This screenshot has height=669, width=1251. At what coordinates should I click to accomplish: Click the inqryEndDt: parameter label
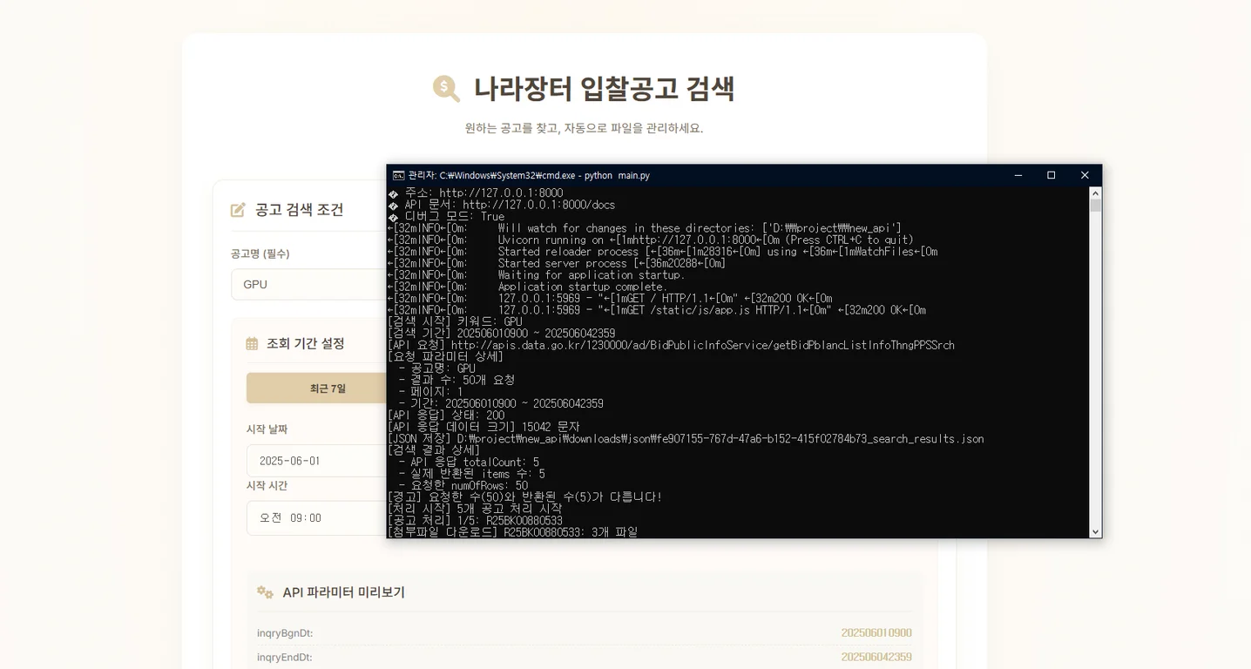tap(285, 657)
